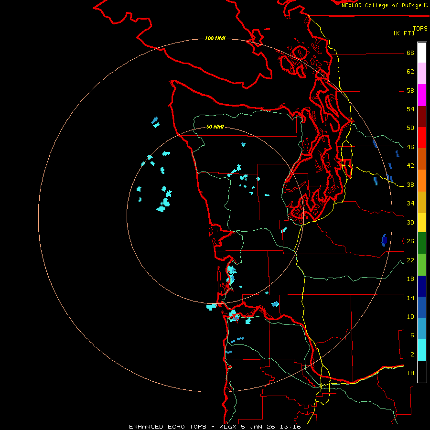This screenshot has width=430, height=430.
Task: Click the "18" scale value
Action: tap(410, 279)
